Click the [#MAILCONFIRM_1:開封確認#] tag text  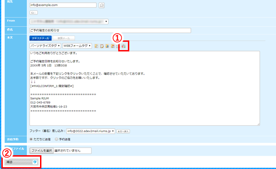point(52,86)
